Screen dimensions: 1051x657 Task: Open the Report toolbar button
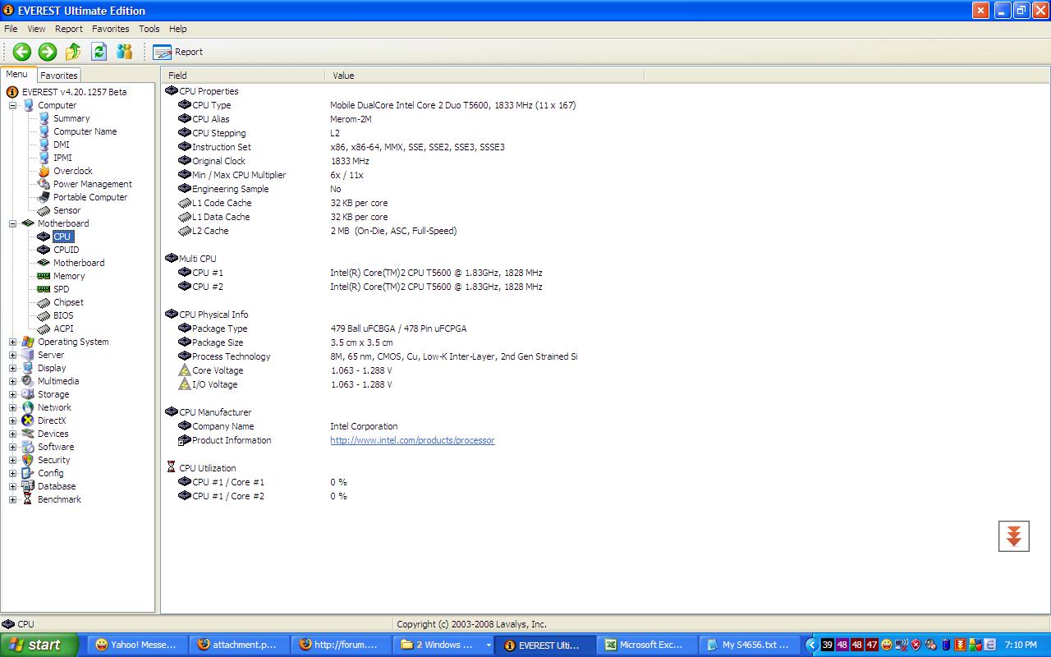[177, 52]
